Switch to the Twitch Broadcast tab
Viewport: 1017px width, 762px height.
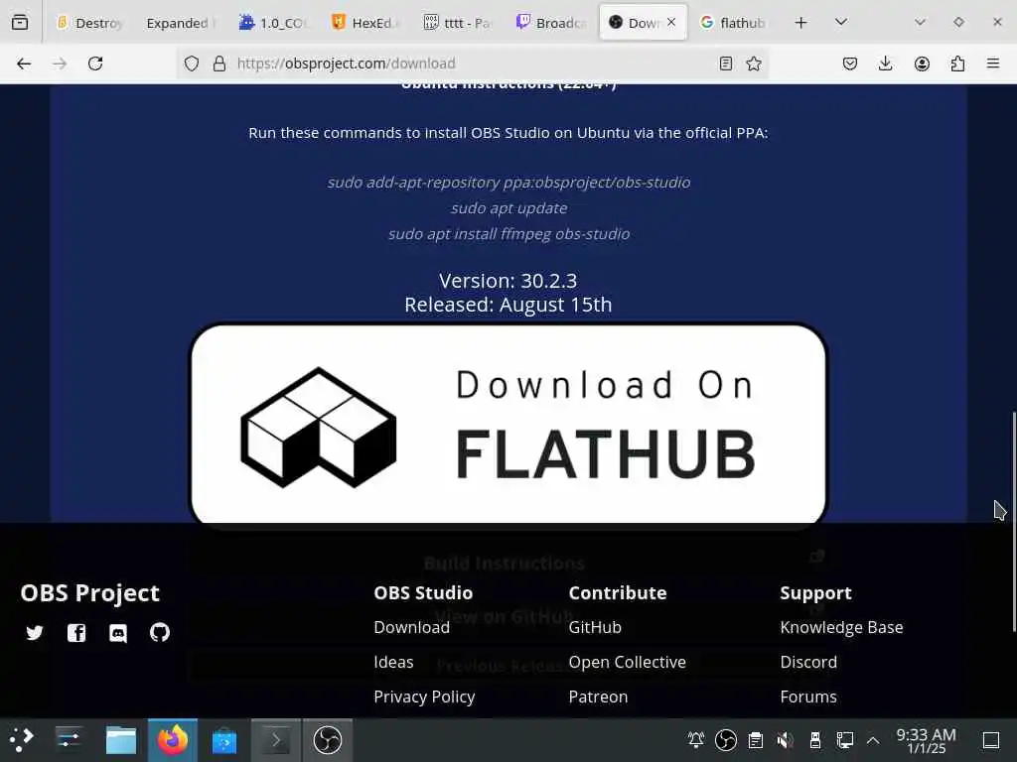(x=550, y=23)
